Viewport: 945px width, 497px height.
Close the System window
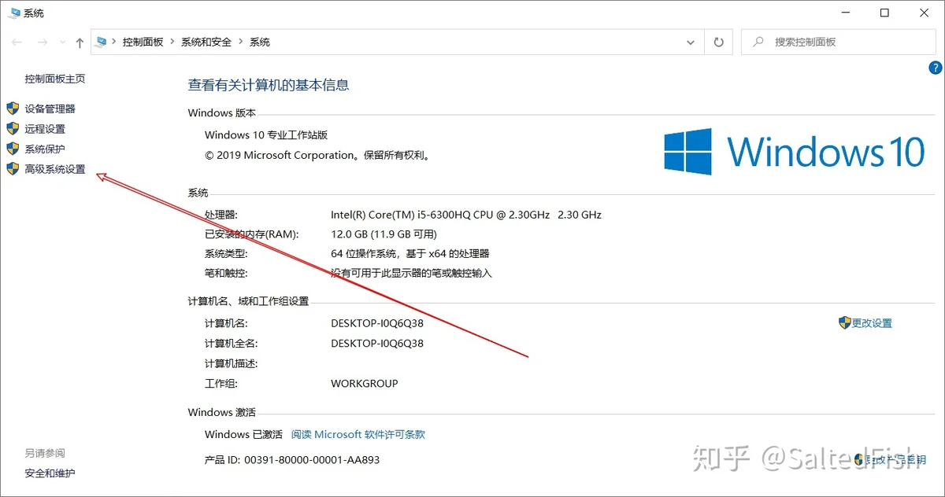click(x=924, y=13)
